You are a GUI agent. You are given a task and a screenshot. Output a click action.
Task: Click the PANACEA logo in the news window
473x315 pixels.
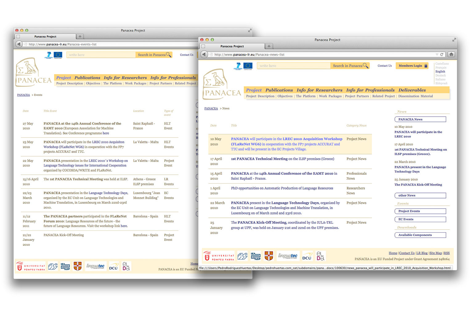(222, 85)
